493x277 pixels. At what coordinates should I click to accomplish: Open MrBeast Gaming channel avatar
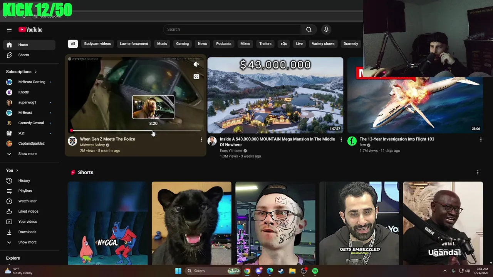9,82
